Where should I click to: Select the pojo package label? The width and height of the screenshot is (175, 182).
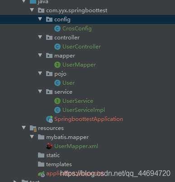coord(60,74)
